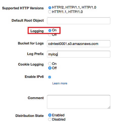Click the Supported HTTP Versions label
Screen dimensions: 116x125
pos(23,8)
